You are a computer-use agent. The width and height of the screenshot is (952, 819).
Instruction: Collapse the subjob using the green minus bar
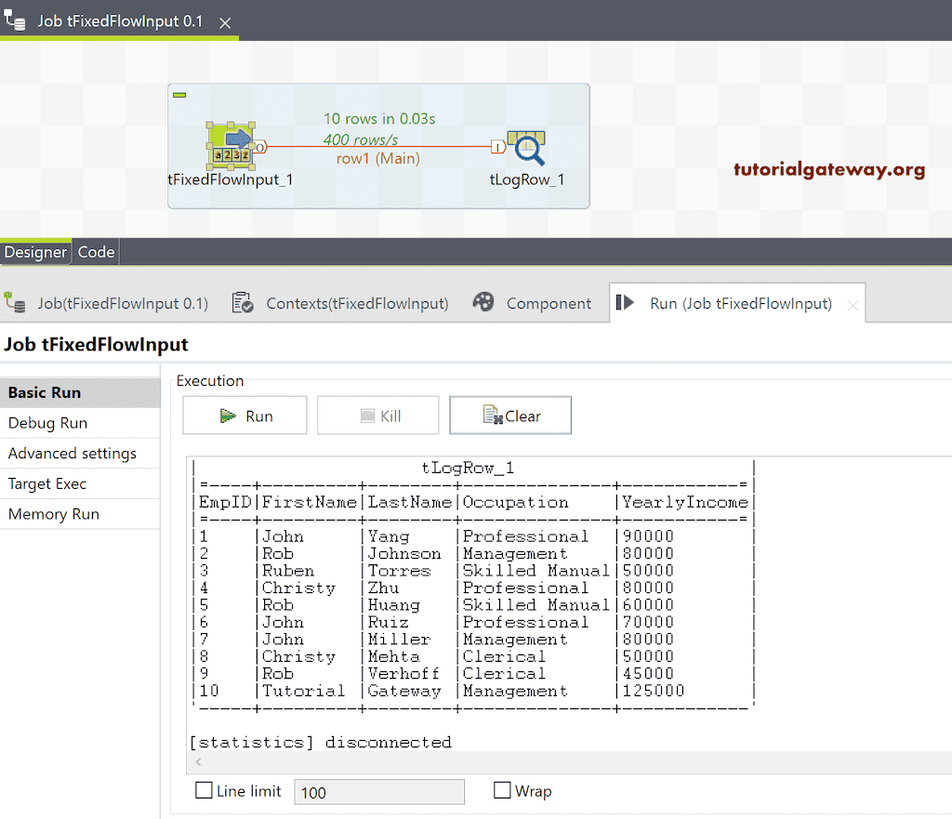tap(179, 94)
